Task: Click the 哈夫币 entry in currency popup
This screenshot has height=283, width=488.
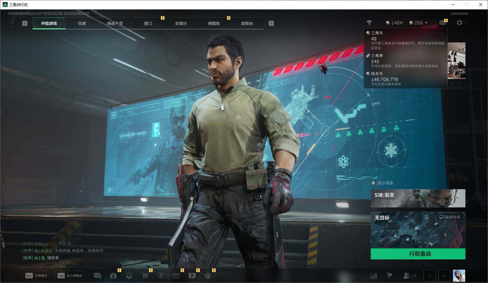Action: [405, 79]
